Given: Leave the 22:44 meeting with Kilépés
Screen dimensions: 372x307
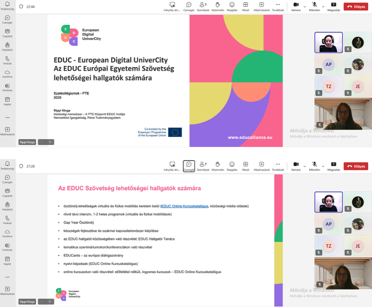Looking at the screenshot, I should (x=356, y=7).
